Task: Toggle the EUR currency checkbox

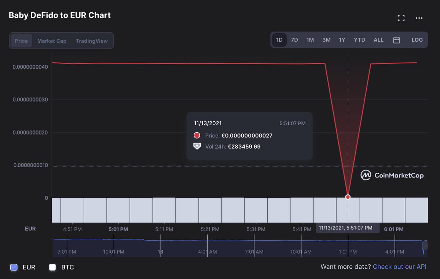Action: coord(14,267)
